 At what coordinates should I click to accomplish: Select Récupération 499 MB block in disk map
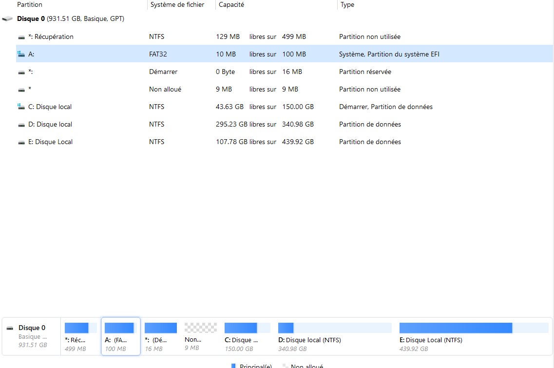[x=80, y=336]
